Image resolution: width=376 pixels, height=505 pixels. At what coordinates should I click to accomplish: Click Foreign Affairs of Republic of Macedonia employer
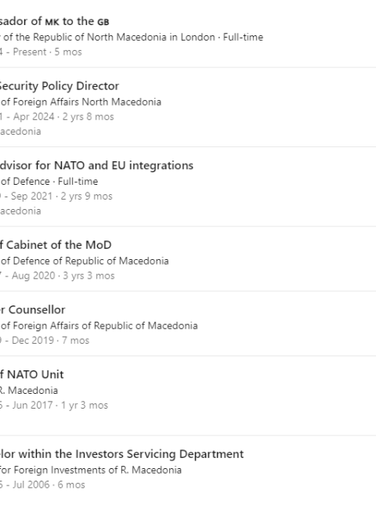click(99, 326)
